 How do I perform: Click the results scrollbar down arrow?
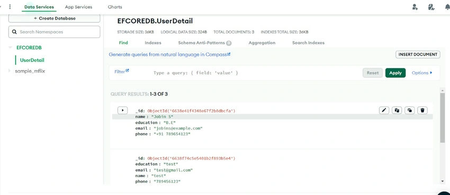click(x=442, y=181)
